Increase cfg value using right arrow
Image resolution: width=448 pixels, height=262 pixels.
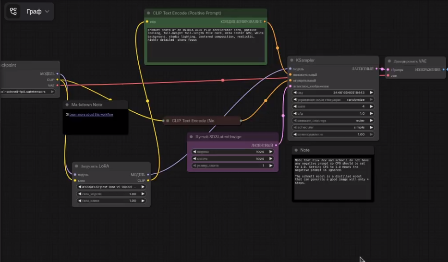tap(371, 113)
